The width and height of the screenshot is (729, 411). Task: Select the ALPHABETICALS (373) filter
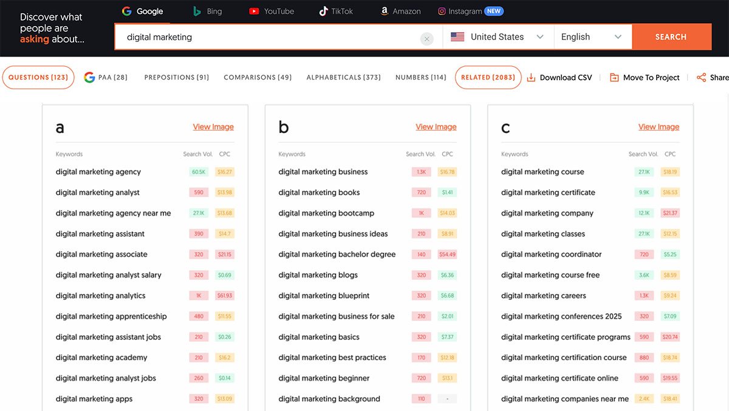(x=344, y=78)
